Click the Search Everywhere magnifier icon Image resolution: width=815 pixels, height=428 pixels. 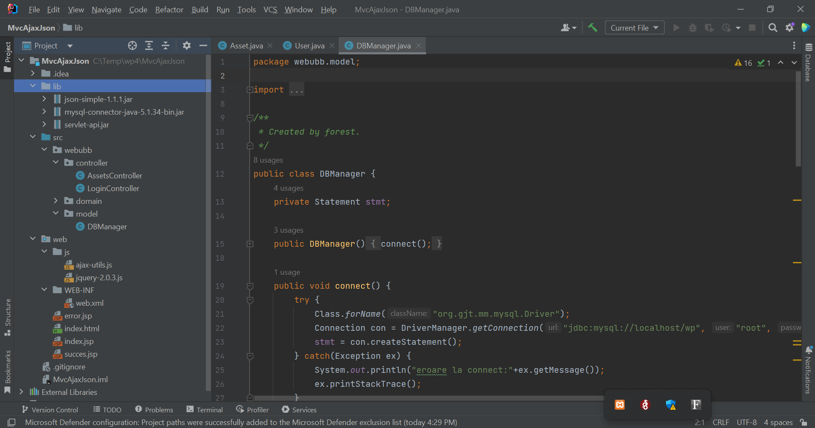click(x=773, y=28)
